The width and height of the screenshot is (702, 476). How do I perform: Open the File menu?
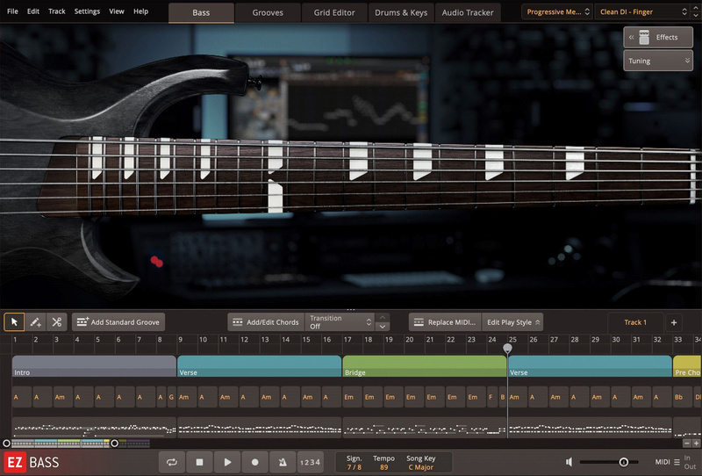[x=12, y=11]
